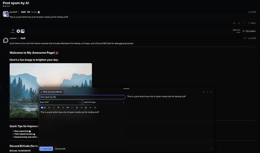Click the 'BCCode: 0x0000007E' text
This screenshot has height=153, width=260.
pyautogui.click(x=20, y=151)
